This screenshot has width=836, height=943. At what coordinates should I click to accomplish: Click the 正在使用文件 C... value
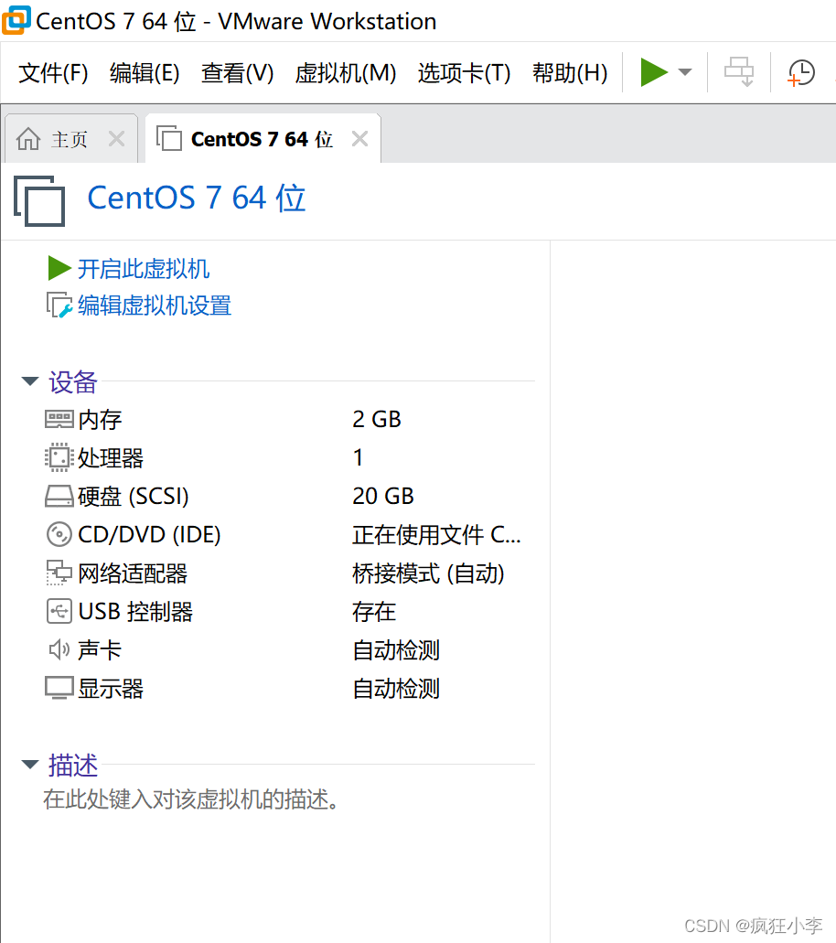point(436,535)
